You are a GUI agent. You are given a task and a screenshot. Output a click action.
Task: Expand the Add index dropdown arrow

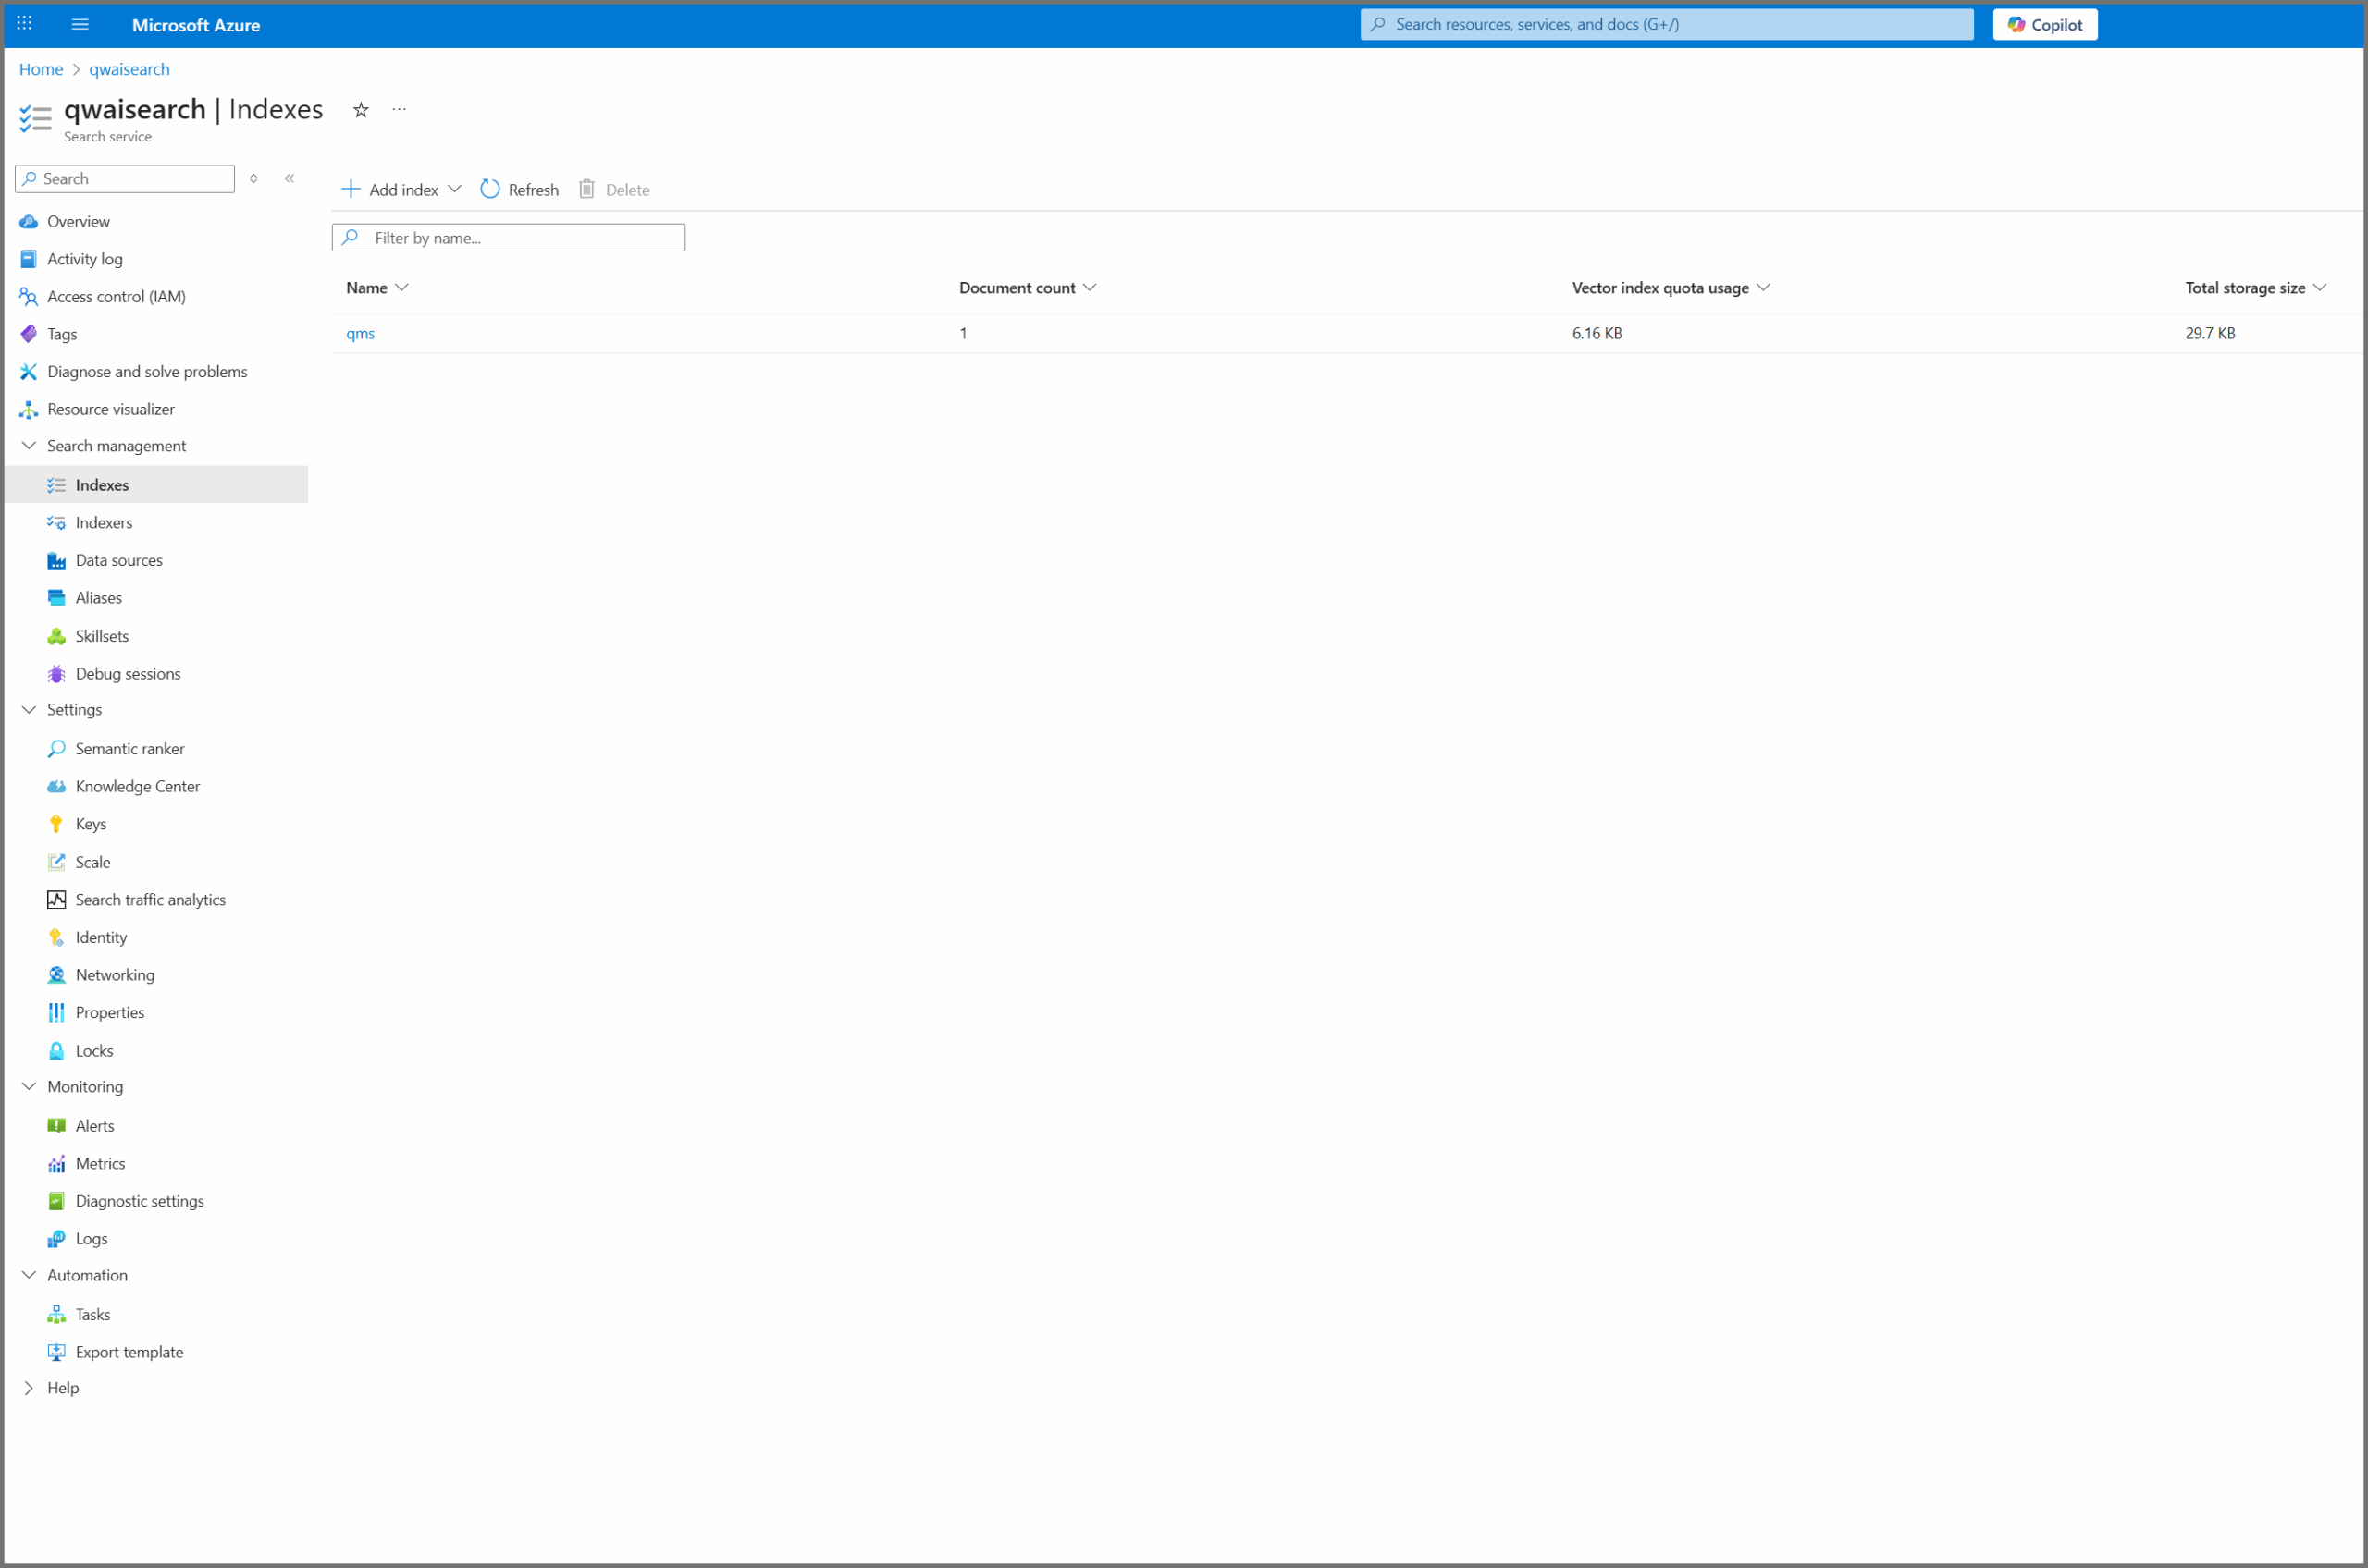click(454, 189)
